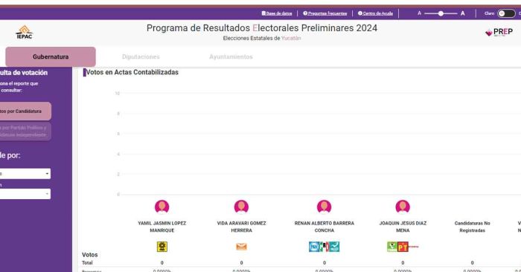
Task: Click the Votos por Candidatura button
Action: tap(25, 111)
